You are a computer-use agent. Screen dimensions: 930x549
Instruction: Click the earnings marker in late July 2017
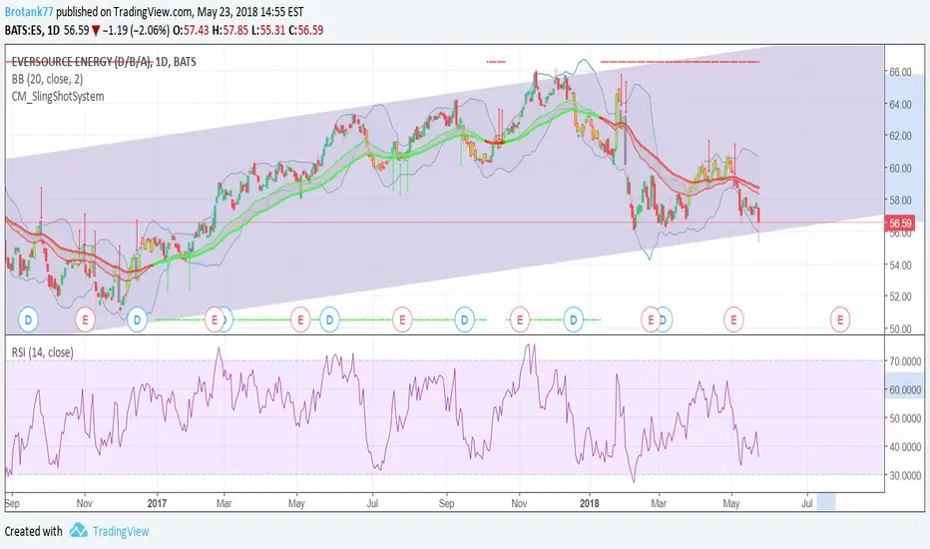pos(402,319)
